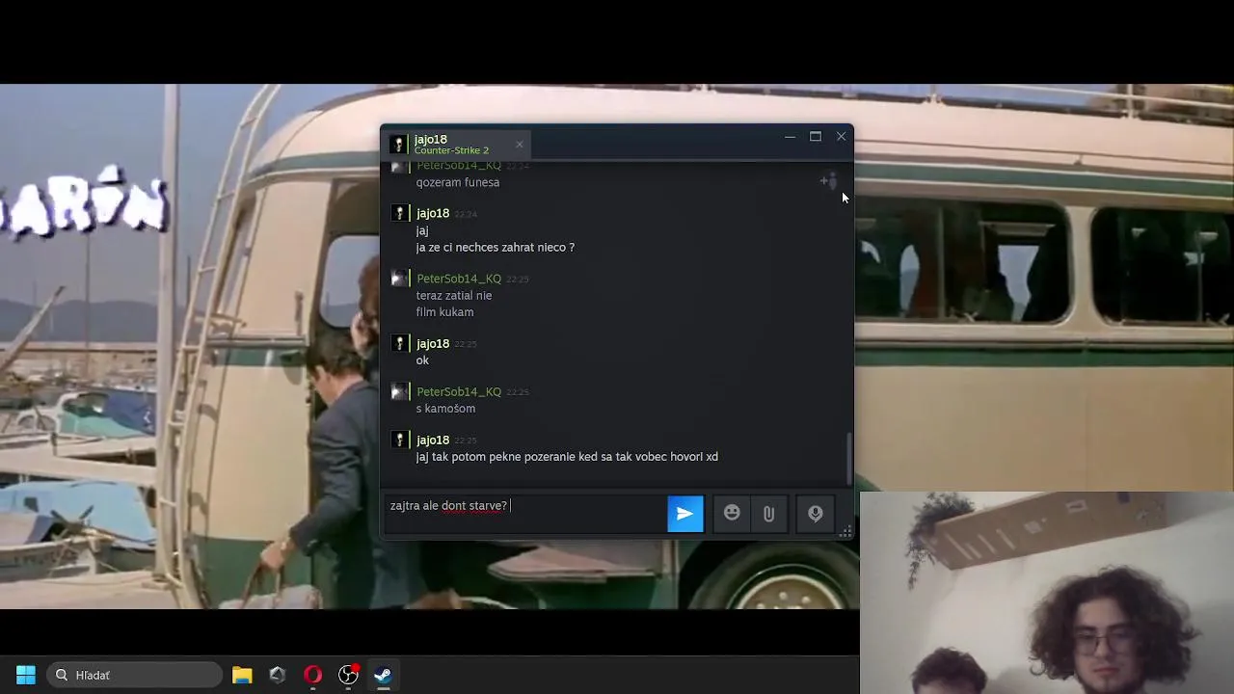Click the jajo18 avatar beside the last message
1234x694 pixels.
[x=399, y=440]
